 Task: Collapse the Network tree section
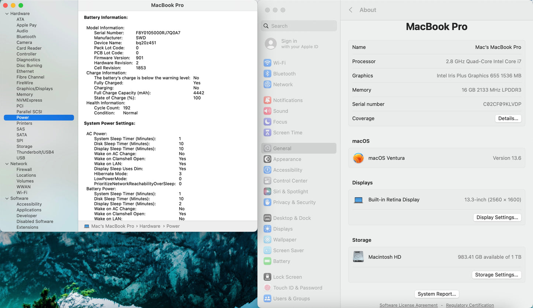tap(7, 164)
